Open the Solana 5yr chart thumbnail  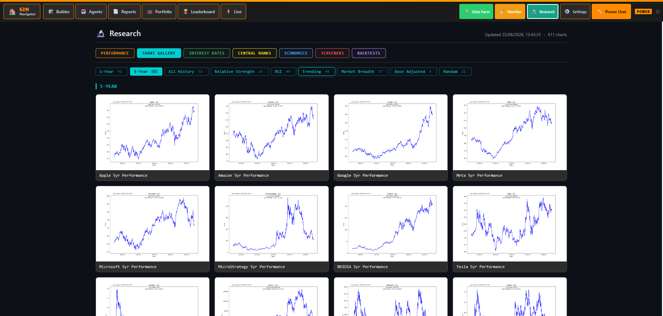tap(510, 297)
